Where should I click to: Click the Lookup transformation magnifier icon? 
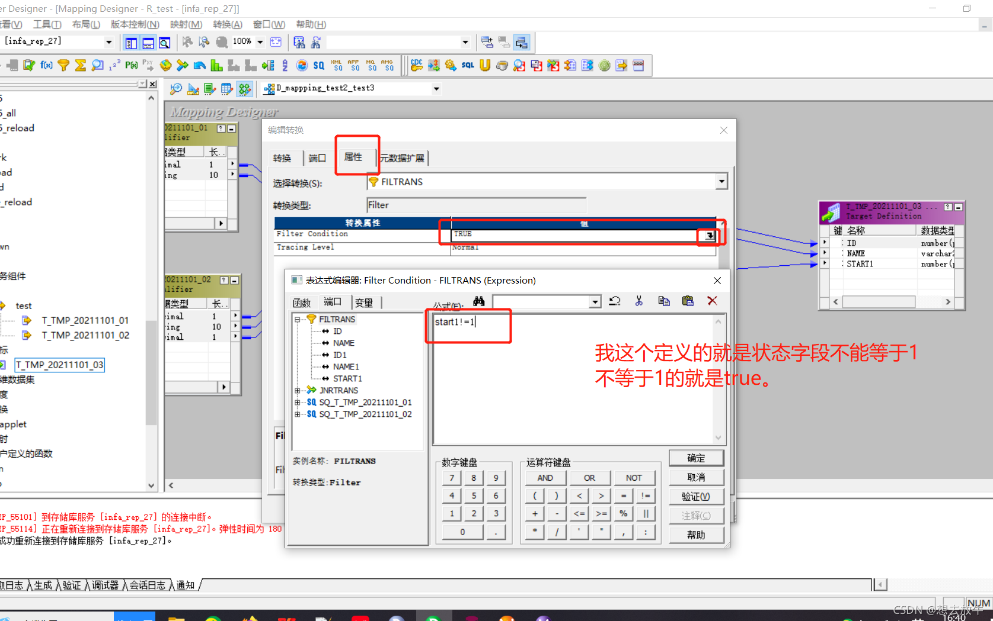(98, 65)
